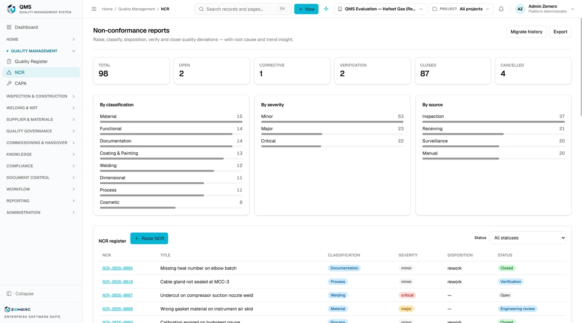The image size is (582, 323).
Task: Open the QMS Evaluation organization selector
Action: (380, 9)
